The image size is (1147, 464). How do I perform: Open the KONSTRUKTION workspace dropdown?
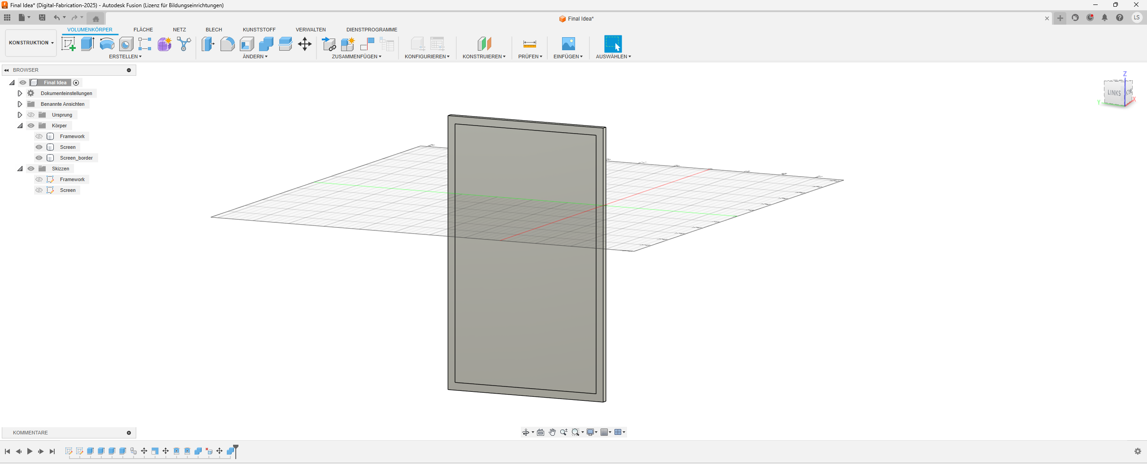click(x=31, y=43)
